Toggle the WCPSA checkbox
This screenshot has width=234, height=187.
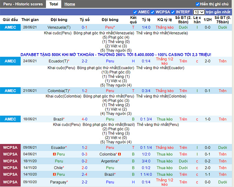[152, 12]
